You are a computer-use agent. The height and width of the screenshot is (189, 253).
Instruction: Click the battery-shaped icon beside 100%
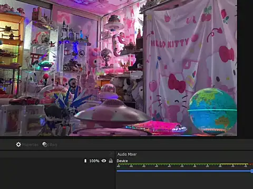tap(85, 161)
